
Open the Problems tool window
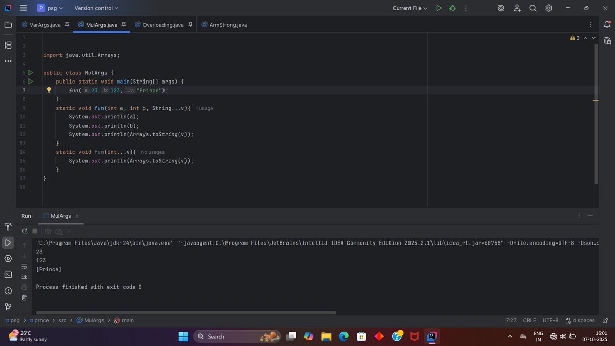click(x=8, y=291)
